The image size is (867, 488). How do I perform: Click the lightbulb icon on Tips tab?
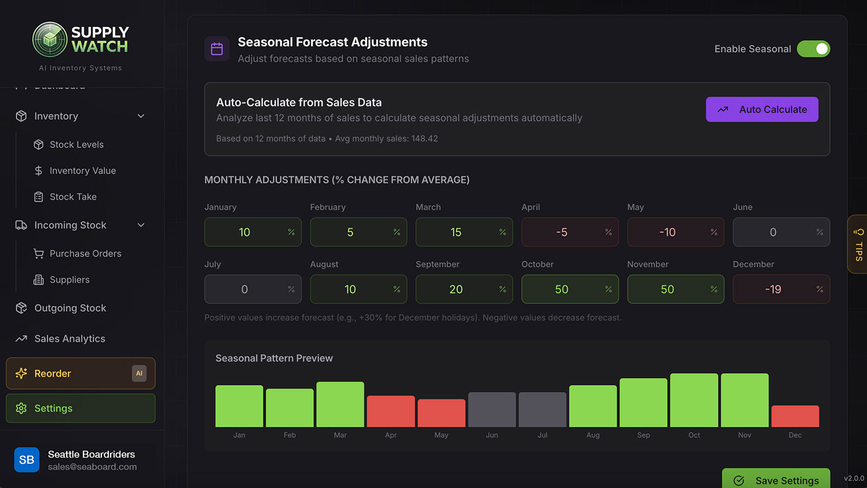[859, 232]
